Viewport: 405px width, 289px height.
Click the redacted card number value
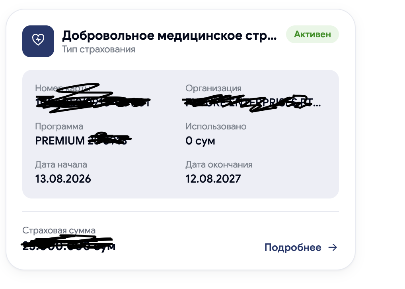coord(92,102)
